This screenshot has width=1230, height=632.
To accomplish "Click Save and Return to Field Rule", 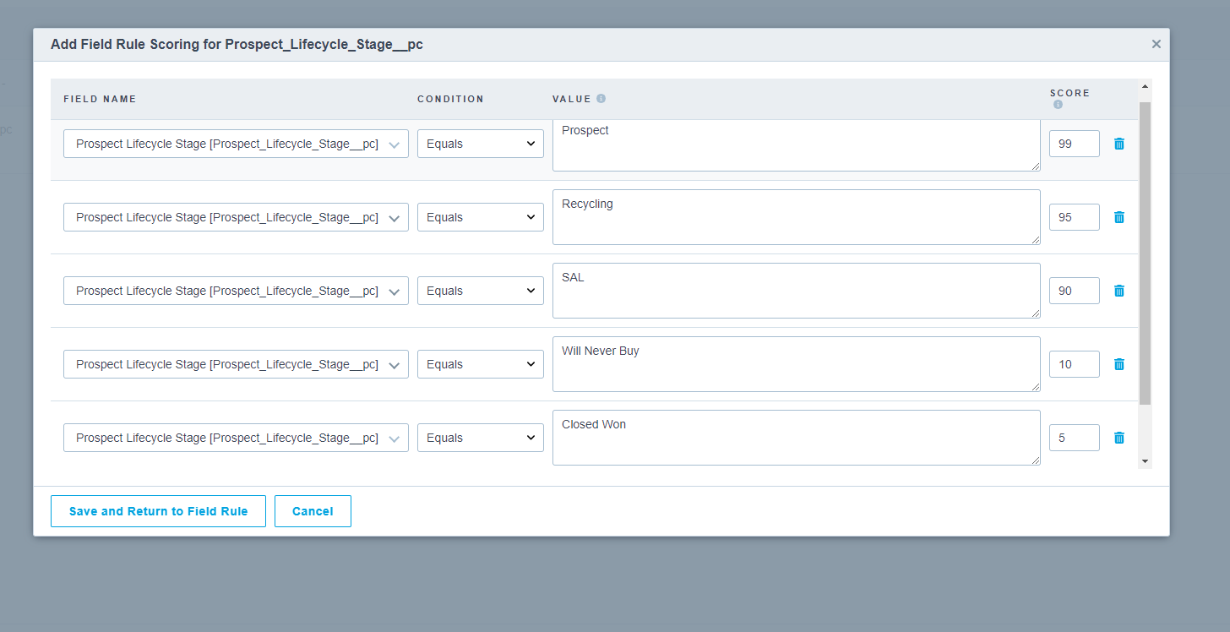I will (x=158, y=511).
